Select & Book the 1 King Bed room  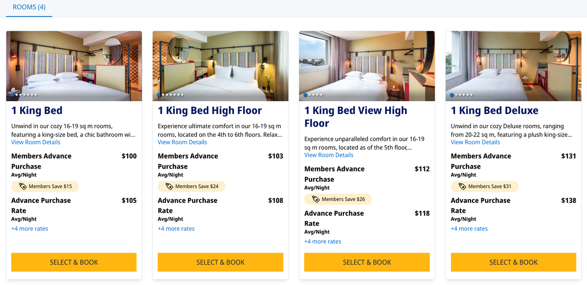[x=73, y=262]
